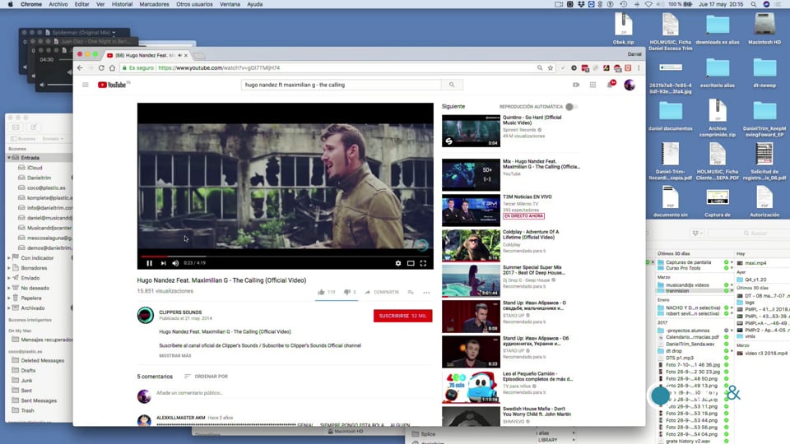Open the Ayuda menu
The width and height of the screenshot is (790, 444).
pos(254,4)
